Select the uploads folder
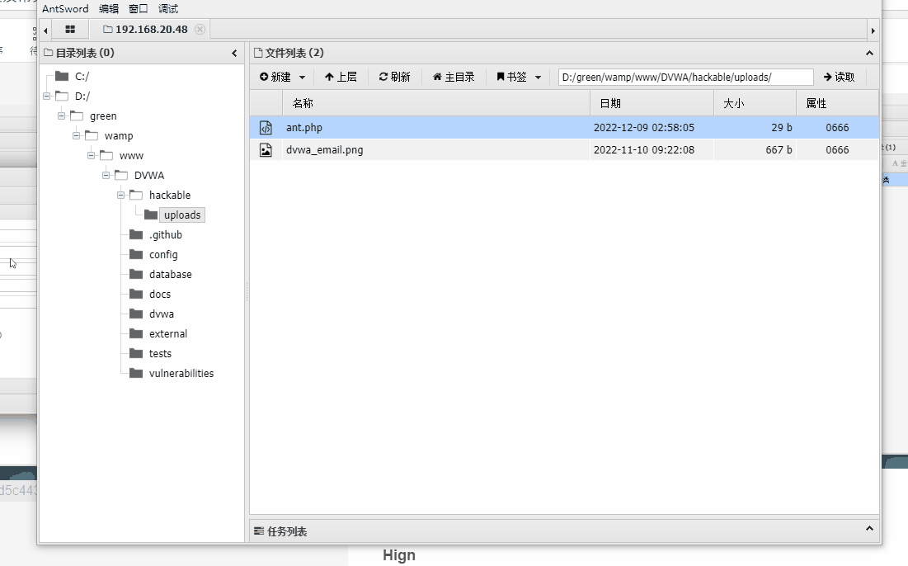 (181, 215)
